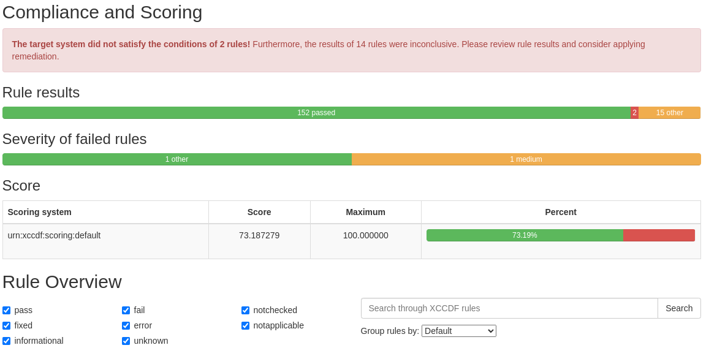Click the Search button
The image size is (717, 356).
[679, 308]
